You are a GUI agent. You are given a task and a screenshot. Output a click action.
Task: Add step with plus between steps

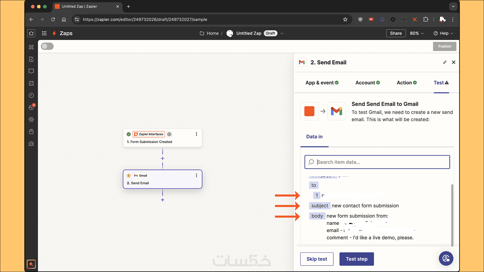click(162, 158)
